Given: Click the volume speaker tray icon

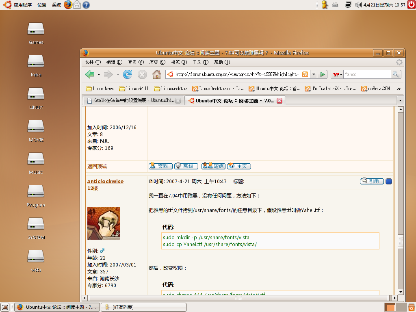Looking at the screenshot, I should point(358,5).
